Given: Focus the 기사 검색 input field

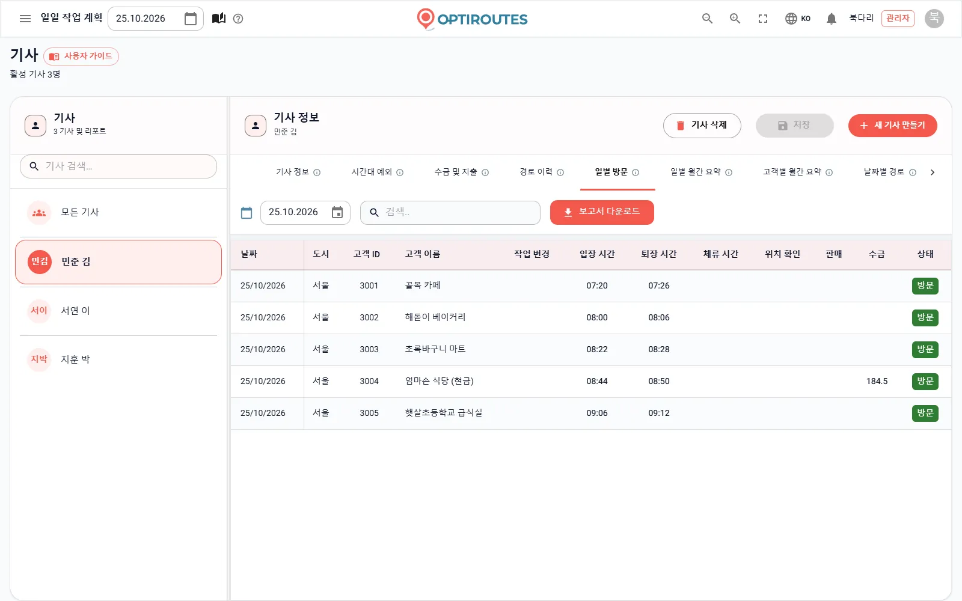Looking at the screenshot, I should [118, 166].
